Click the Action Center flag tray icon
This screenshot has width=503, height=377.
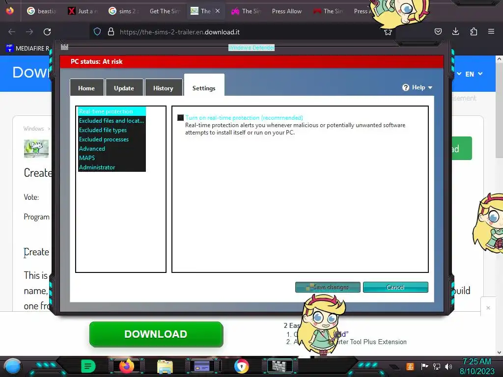[x=425, y=366]
